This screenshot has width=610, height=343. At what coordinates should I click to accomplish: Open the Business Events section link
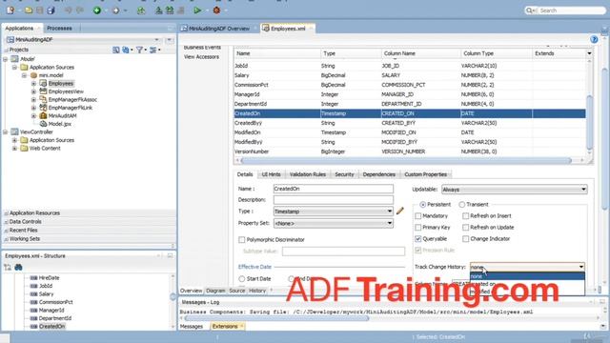click(x=202, y=48)
